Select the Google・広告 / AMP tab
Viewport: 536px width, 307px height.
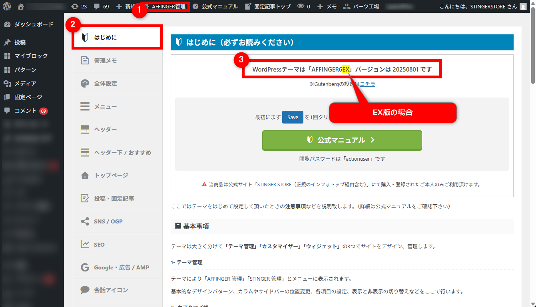point(118,267)
